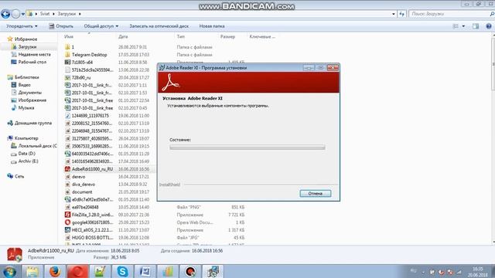Select the diva_derevo file
Screen dimensions: 495x278
pyautogui.click(x=80, y=185)
